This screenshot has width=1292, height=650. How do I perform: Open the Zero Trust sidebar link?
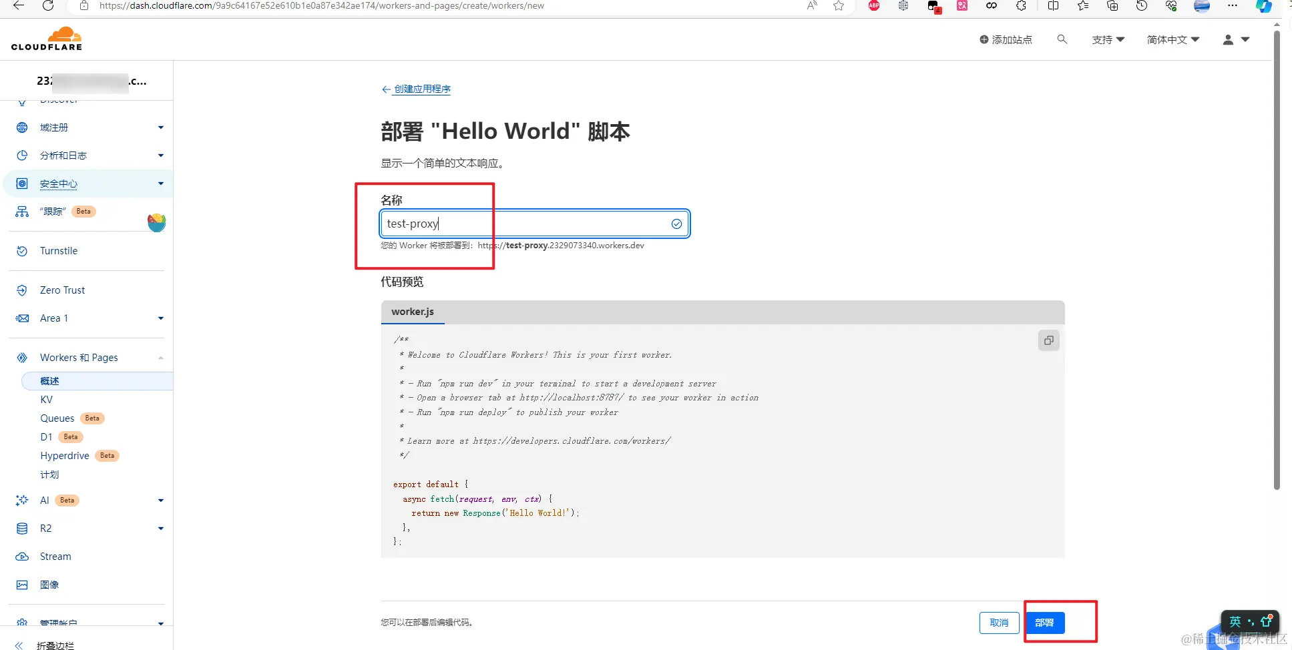(62, 290)
